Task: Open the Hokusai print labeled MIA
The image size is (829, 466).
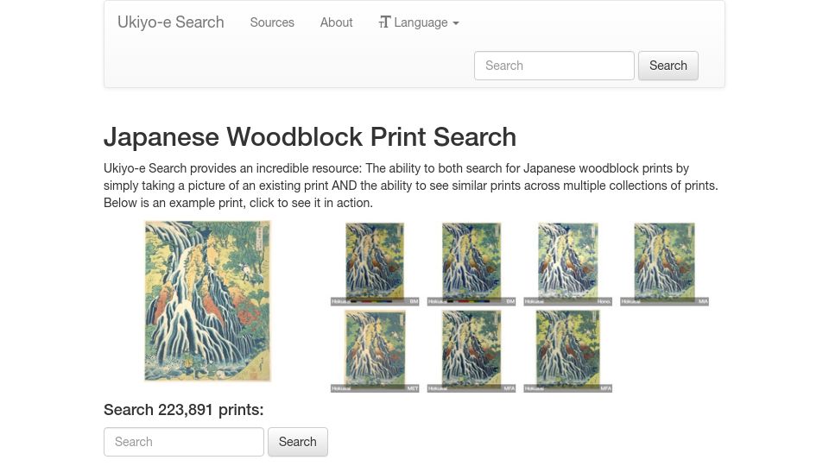Action: (665, 264)
